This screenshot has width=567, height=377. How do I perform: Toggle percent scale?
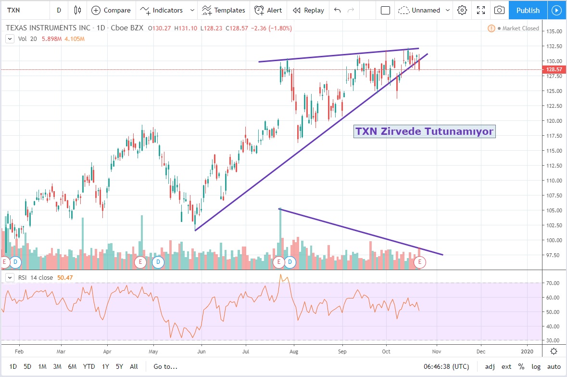tap(521, 366)
